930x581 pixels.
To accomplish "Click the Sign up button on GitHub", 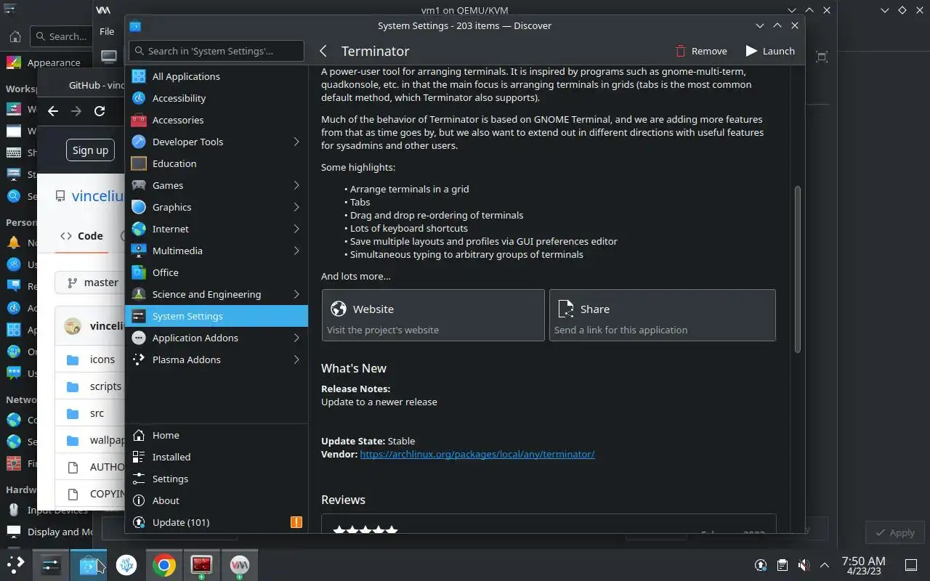I will click(90, 150).
